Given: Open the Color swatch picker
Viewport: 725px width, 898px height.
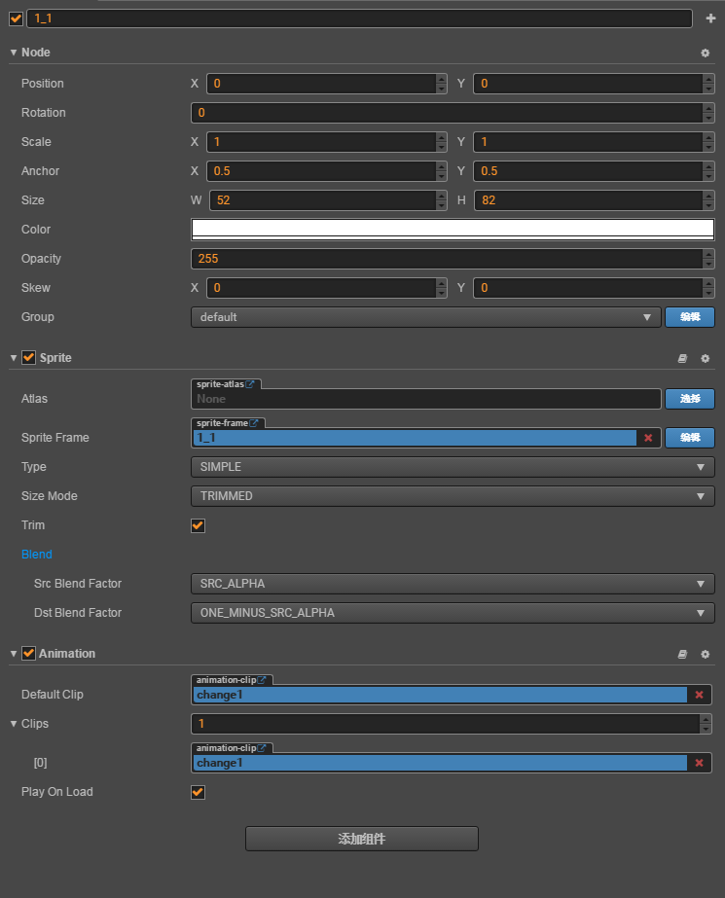Looking at the screenshot, I should click(x=453, y=230).
